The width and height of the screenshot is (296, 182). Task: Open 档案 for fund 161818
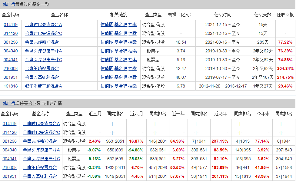click(132, 86)
